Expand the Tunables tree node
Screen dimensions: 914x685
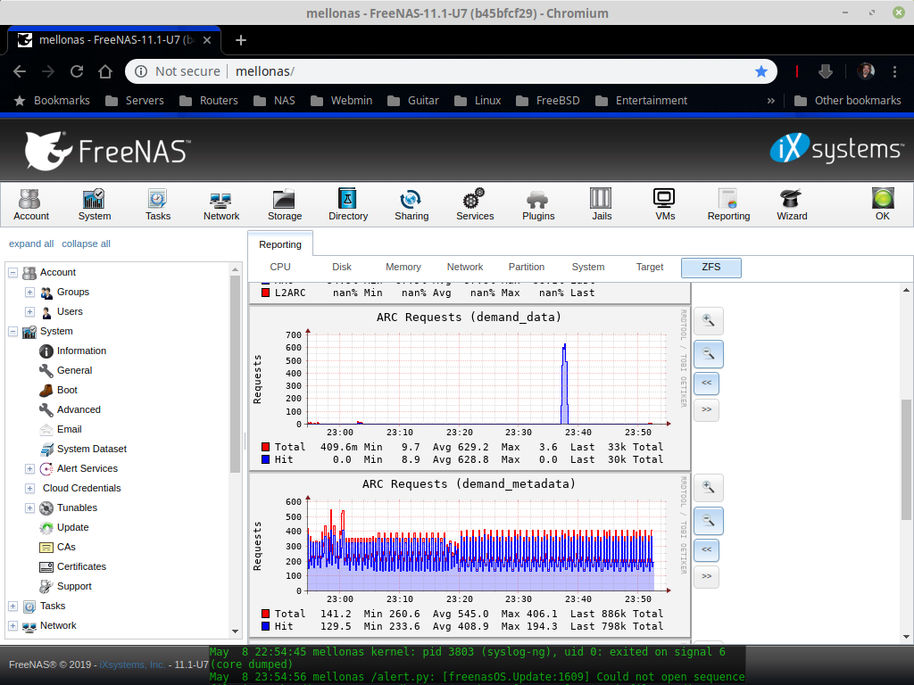click(29, 508)
